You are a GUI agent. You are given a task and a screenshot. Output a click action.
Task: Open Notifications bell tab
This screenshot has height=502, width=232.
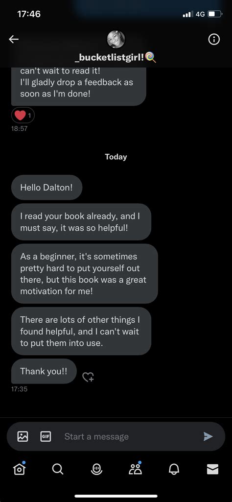tap(174, 469)
